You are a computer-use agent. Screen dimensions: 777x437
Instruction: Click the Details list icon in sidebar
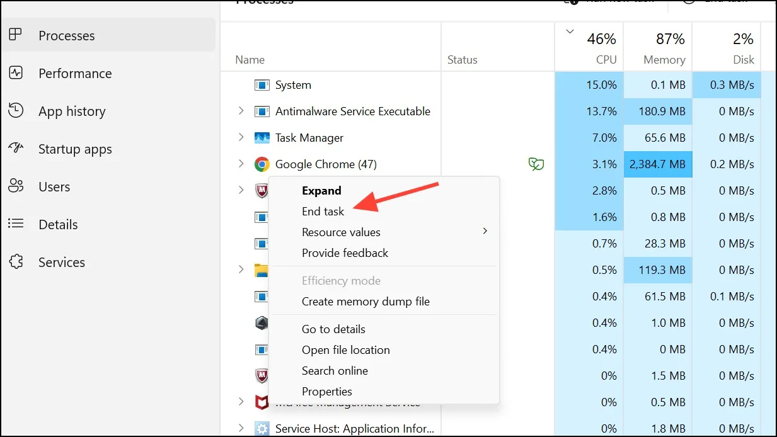point(16,224)
